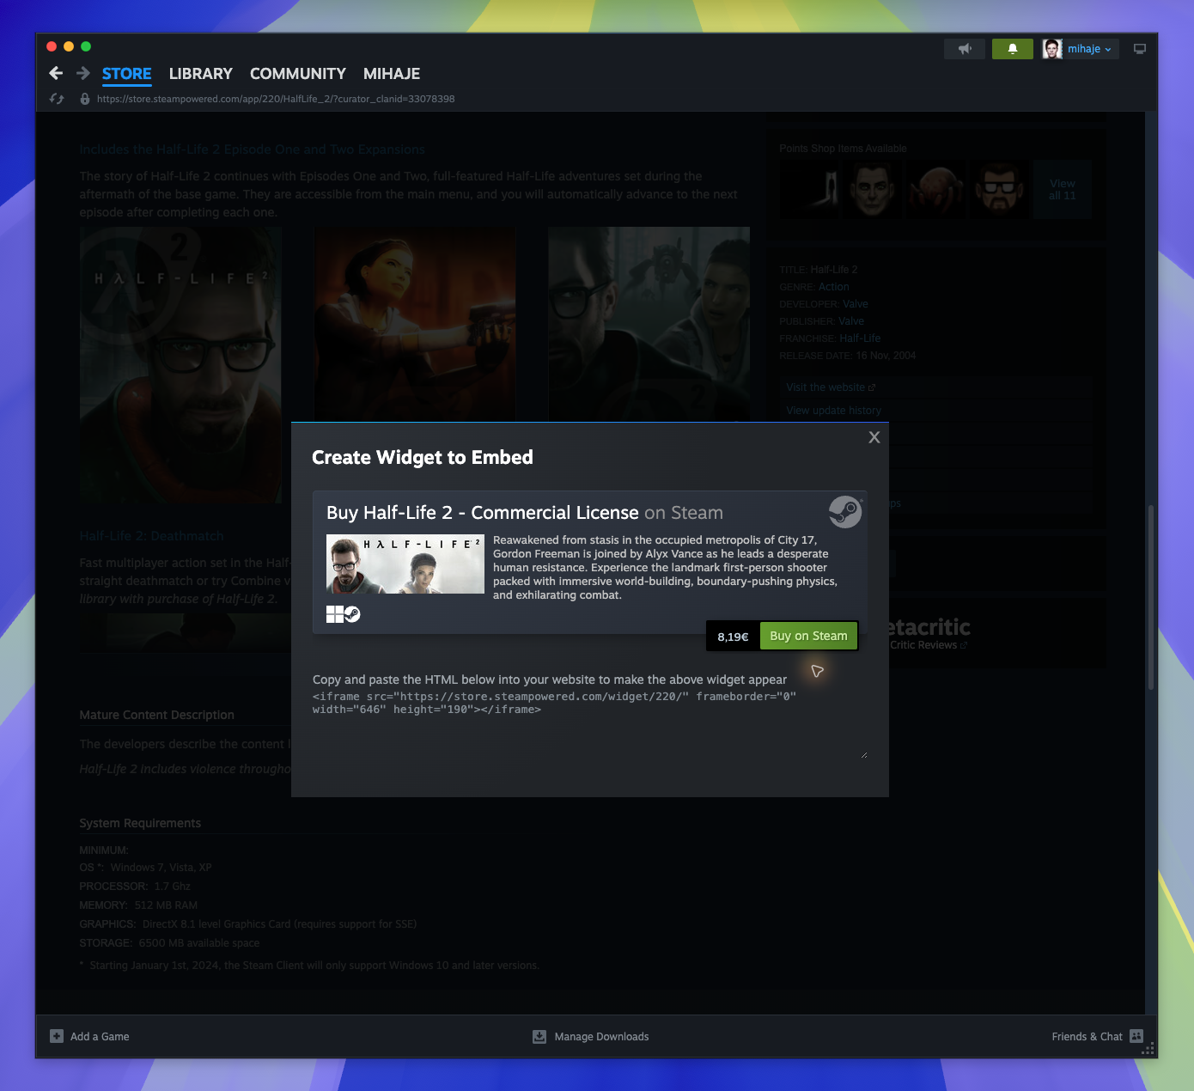1194x1091 pixels.
Task: Click the Half-Life 2 widget capsule image
Action: (x=405, y=564)
